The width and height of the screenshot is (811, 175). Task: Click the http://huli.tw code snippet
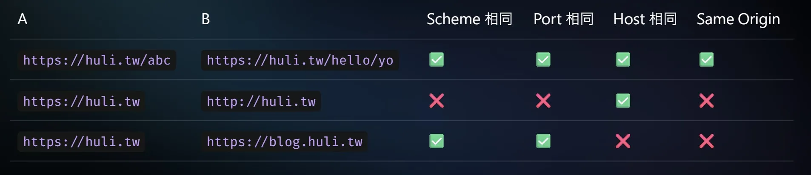point(261,102)
